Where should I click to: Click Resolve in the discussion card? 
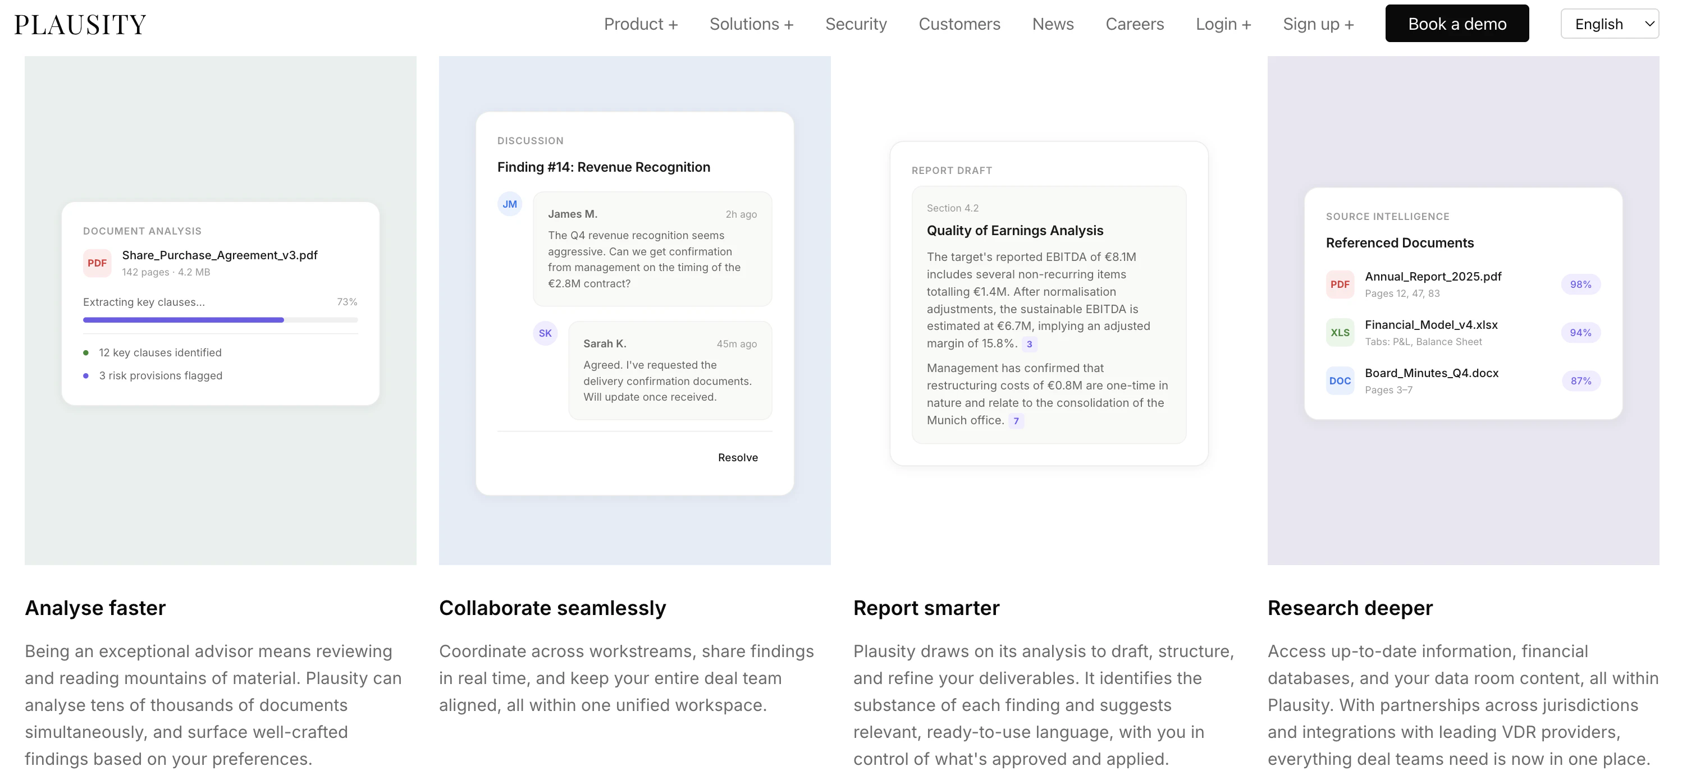point(737,457)
